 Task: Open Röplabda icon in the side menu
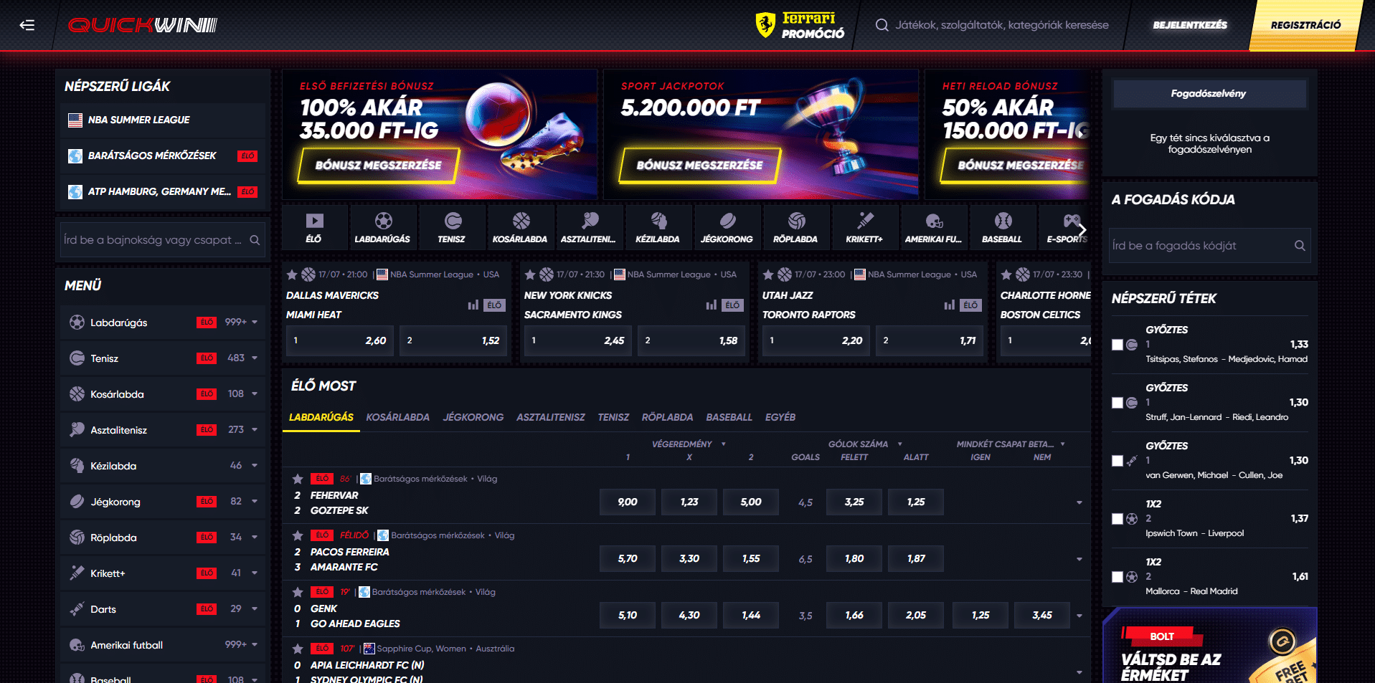[77, 538]
